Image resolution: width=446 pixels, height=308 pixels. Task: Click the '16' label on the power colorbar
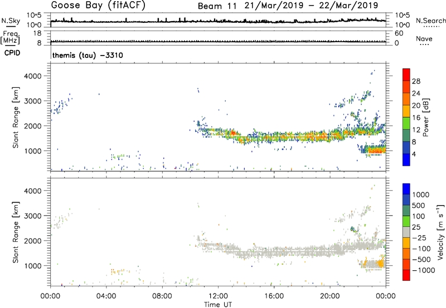(x=416, y=118)
